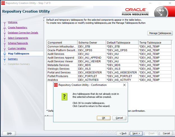Go to the Welcome step link

[13, 22]
